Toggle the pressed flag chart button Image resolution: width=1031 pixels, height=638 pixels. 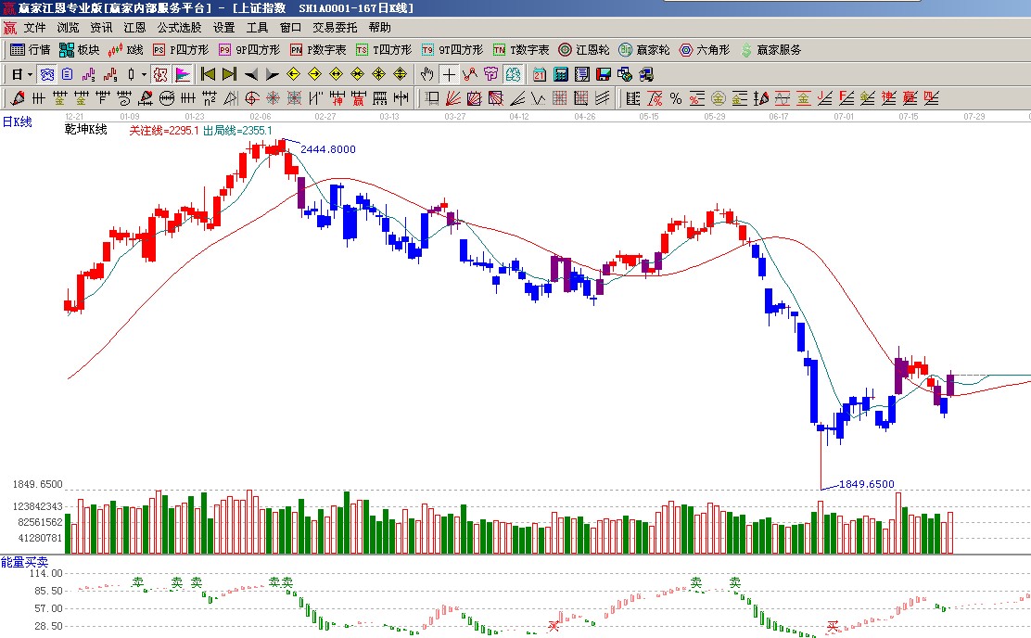183,74
